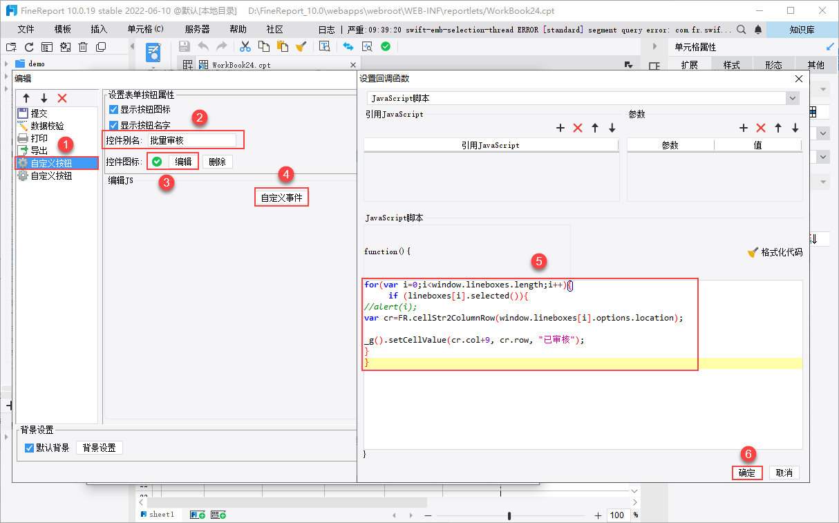Click the 控件别名 text field
The width and height of the screenshot is (839, 523).
[191, 140]
